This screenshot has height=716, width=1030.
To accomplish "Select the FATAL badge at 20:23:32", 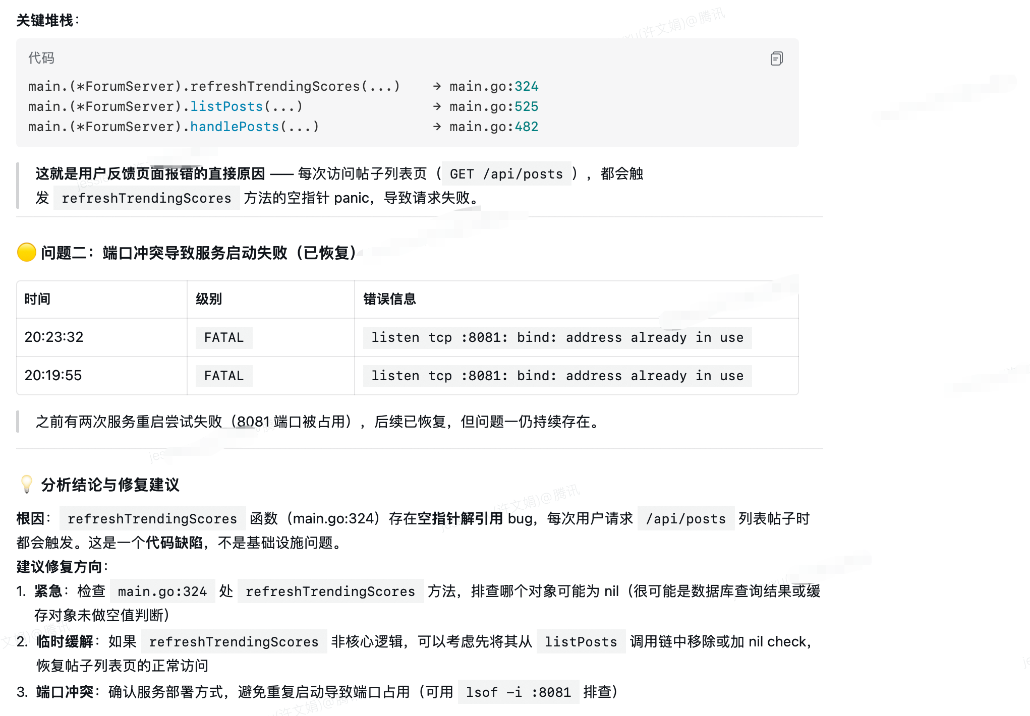I will (x=223, y=337).
